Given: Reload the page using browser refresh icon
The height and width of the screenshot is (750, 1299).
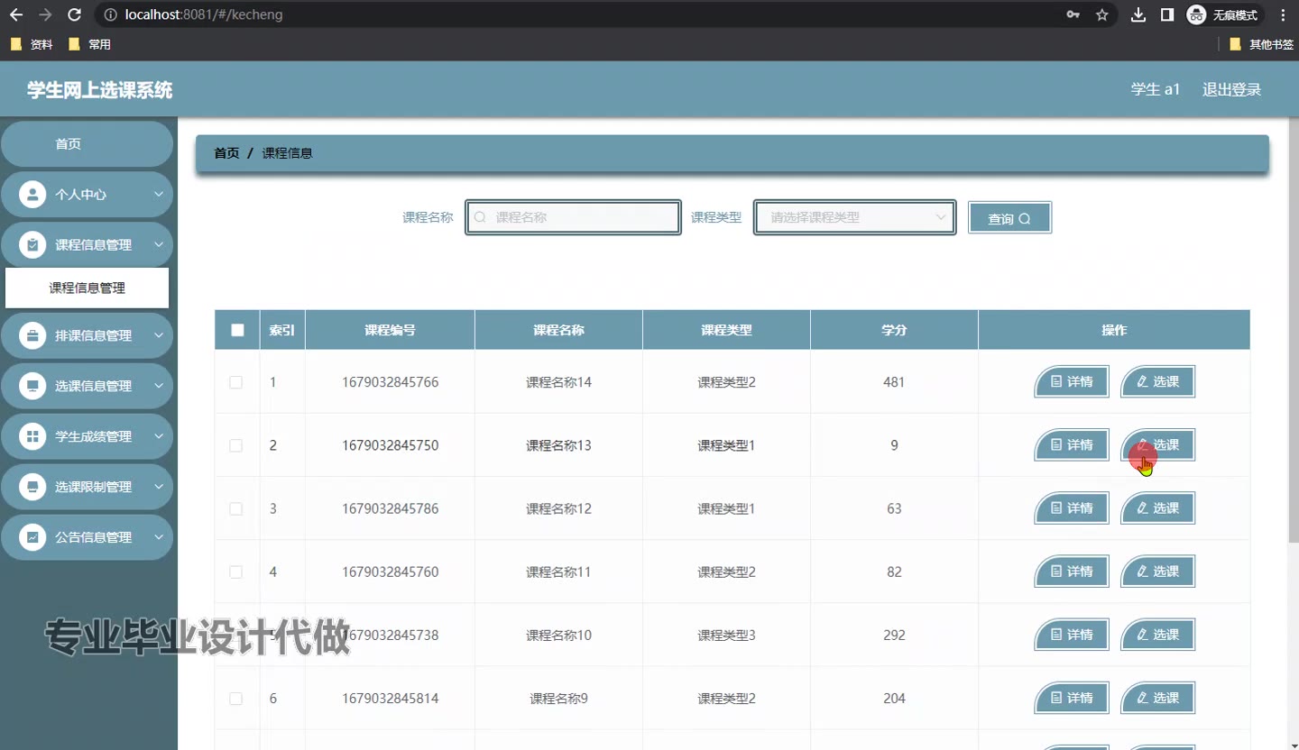Looking at the screenshot, I should (x=75, y=14).
